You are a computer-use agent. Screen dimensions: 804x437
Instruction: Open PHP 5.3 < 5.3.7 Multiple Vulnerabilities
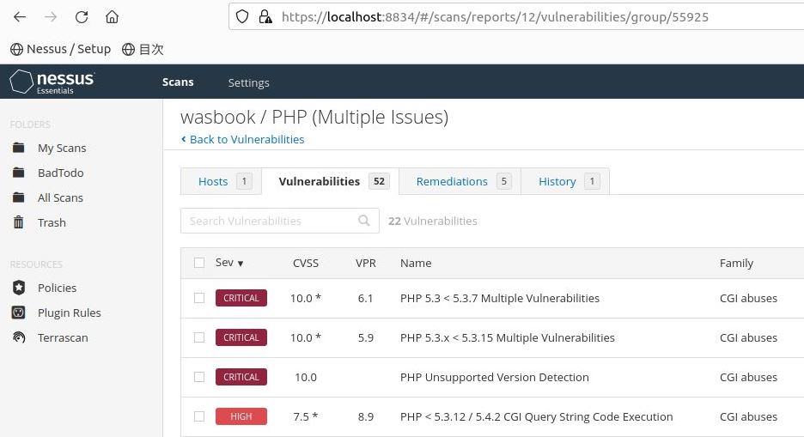pos(500,298)
